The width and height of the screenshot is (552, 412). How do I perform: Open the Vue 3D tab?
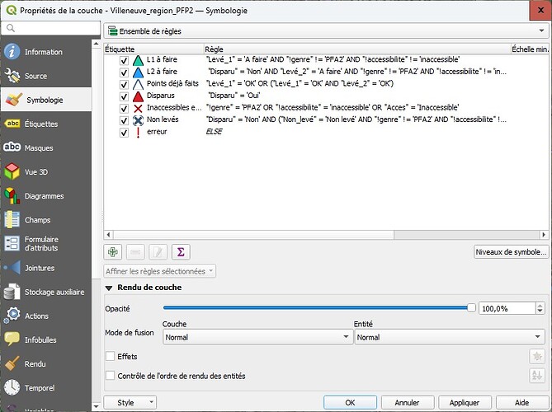tap(46, 172)
